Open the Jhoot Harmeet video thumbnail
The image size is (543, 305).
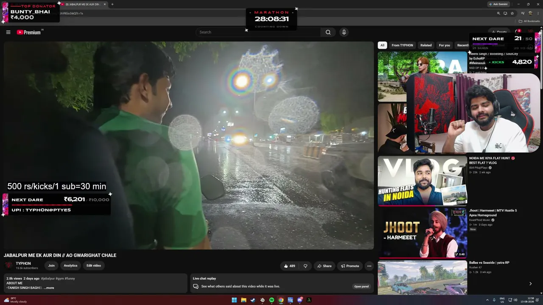(x=423, y=233)
